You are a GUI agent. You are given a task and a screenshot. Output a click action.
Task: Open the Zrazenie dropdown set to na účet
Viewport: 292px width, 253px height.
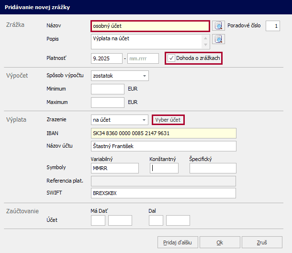[144, 119]
